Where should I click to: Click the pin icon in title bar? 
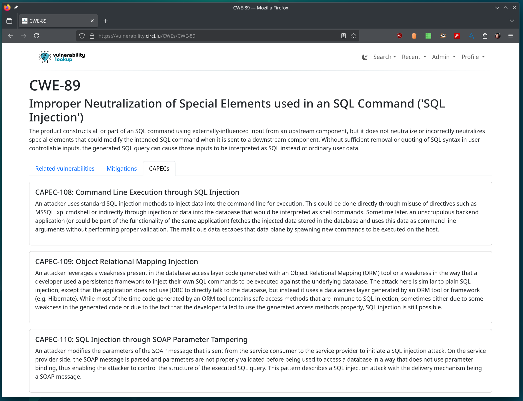pyautogui.click(x=16, y=7)
